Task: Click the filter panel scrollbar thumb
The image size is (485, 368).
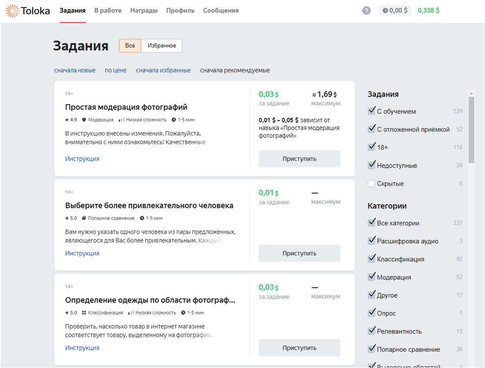Action: coord(471,130)
